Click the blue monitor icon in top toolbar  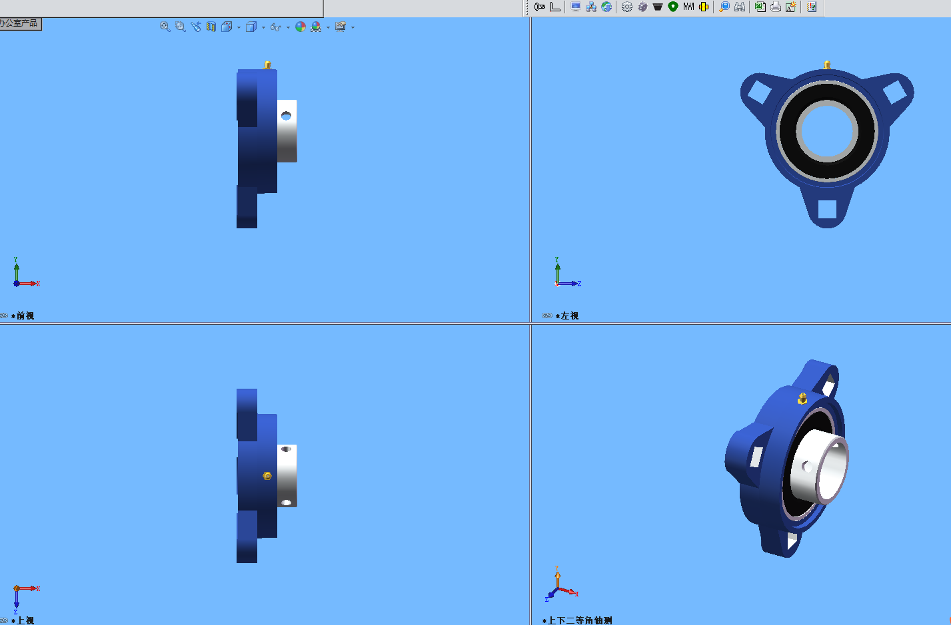576,7
